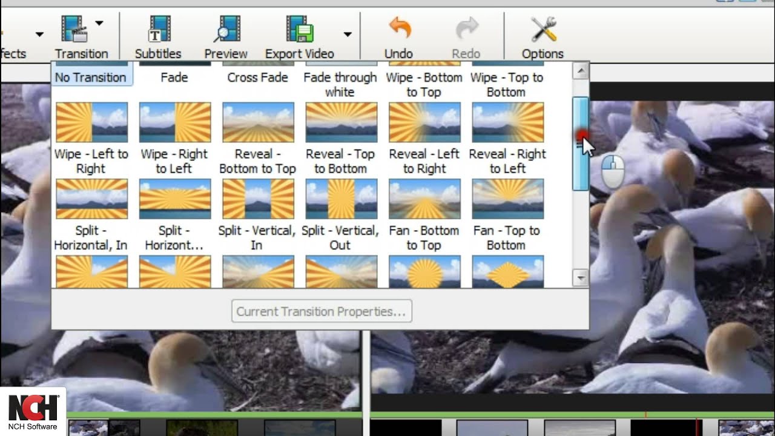775x436 pixels.
Task: Expand the Effects dropdown arrow
Action: pos(39,35)
